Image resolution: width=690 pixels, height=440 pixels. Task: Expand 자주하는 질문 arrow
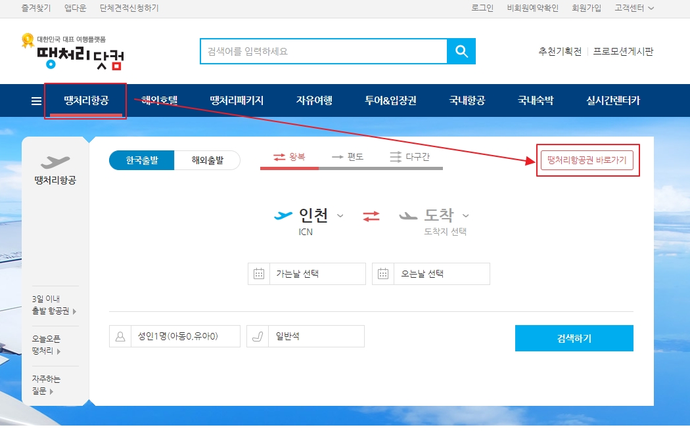[x=51, y=391]
